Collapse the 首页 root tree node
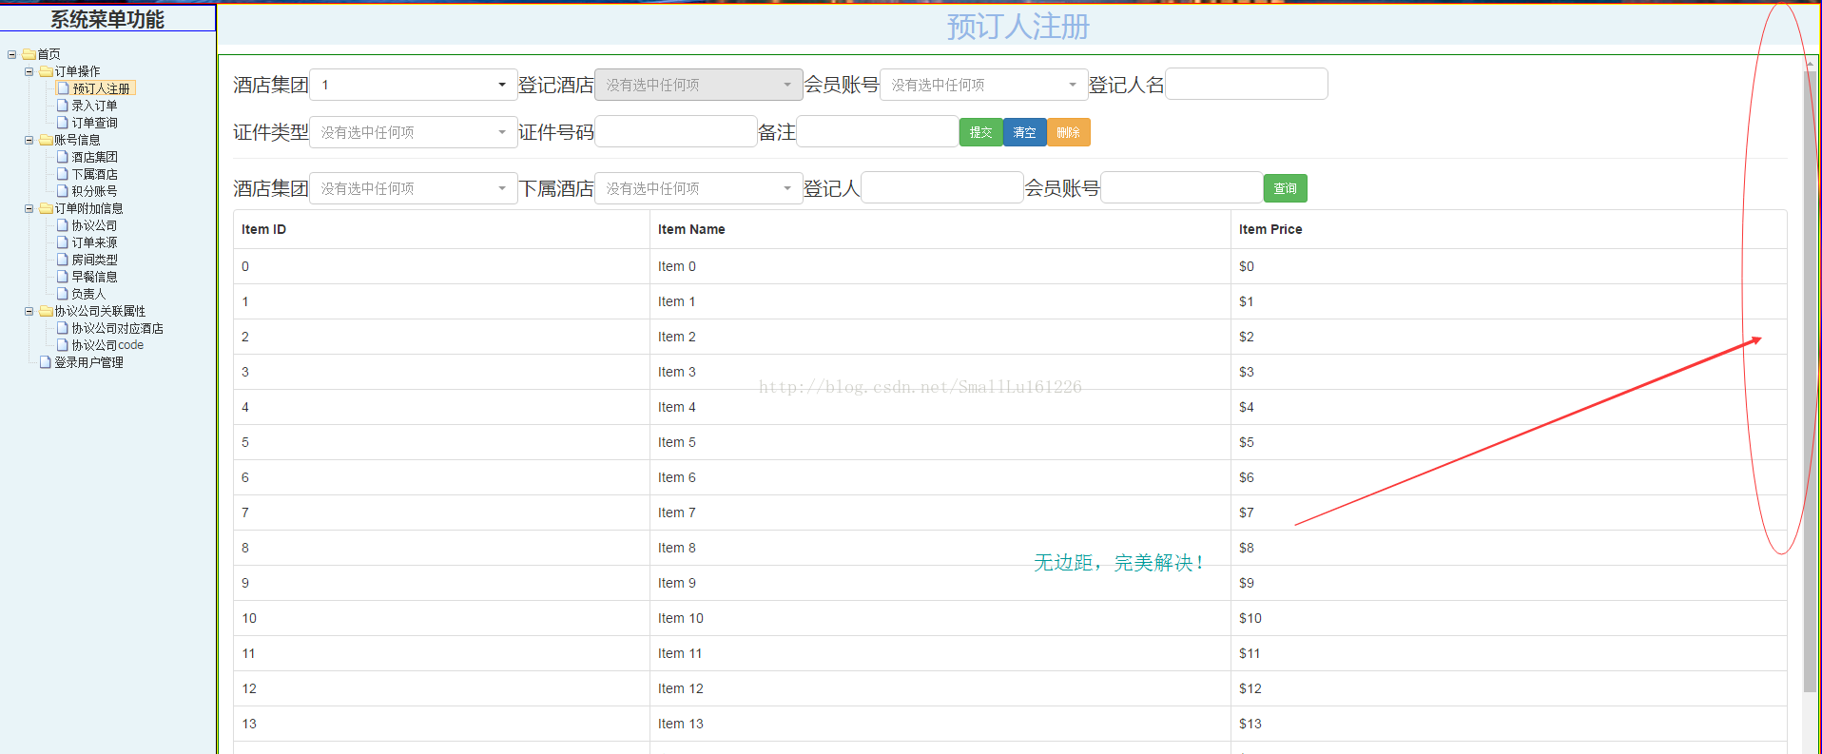The width and height of the screenshot is (1822, 754). pyautogui.click(x=11, y=54)
